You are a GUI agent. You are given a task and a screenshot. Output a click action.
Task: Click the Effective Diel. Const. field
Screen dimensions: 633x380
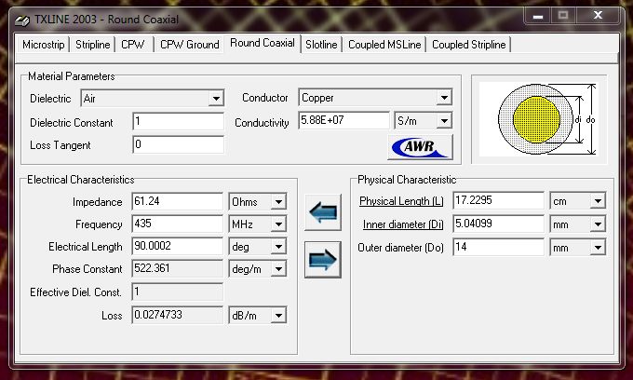[177, 292]
